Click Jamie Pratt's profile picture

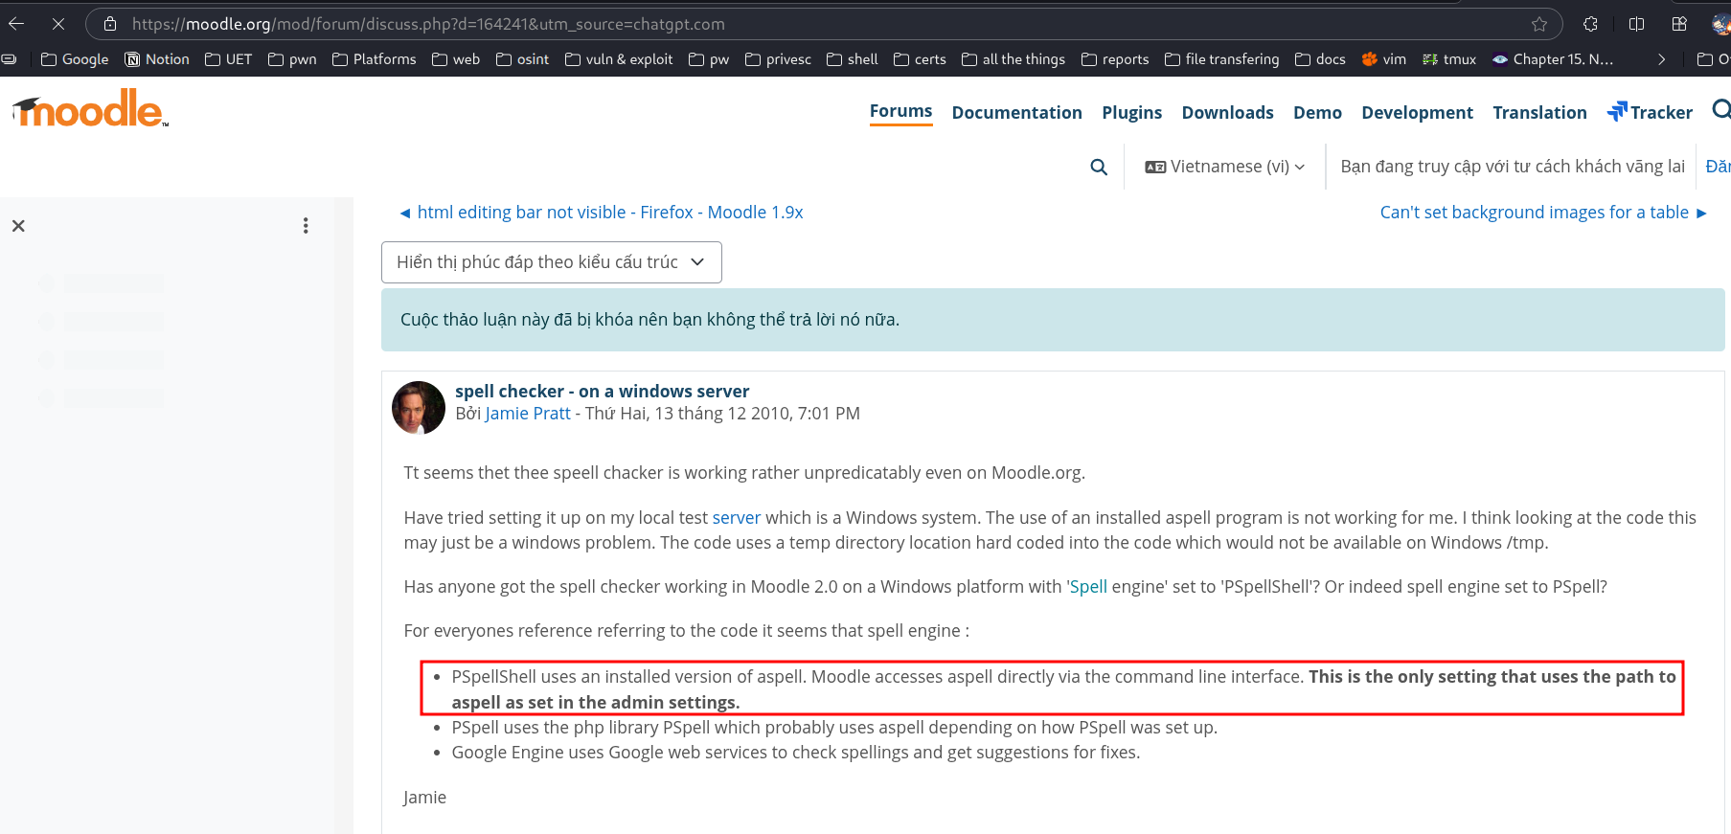point(419,407)
